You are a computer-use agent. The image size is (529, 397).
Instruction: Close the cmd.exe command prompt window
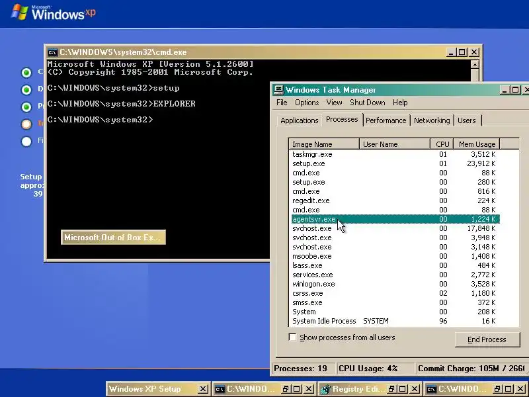[474, 52]
